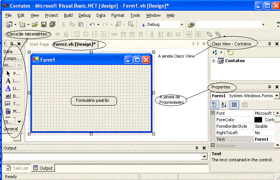Collapse the Behavior property category

point(213,145)
